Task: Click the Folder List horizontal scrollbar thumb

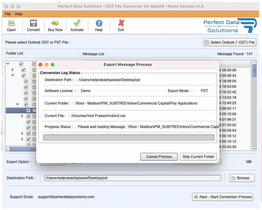Action: click(x=23, y=149)
